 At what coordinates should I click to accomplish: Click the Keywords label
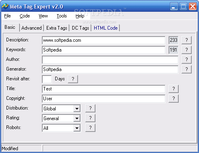click(x=16, y=50)
